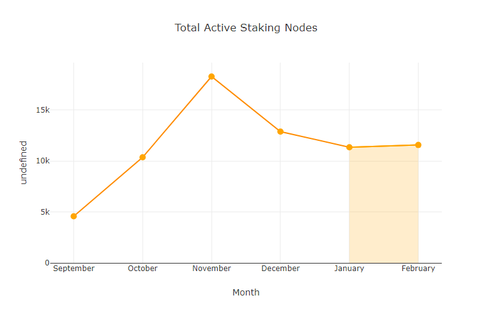This screenshot has height=313, width=492.
Task: Click the October data point marker
Action: coord(142,157)
